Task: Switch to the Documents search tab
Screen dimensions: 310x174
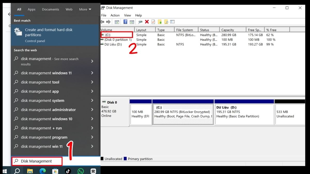Action: coord(50,9)
